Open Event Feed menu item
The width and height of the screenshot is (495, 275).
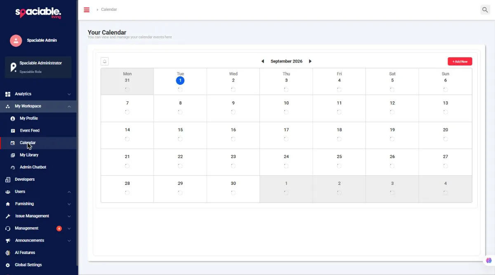[38, 131]
